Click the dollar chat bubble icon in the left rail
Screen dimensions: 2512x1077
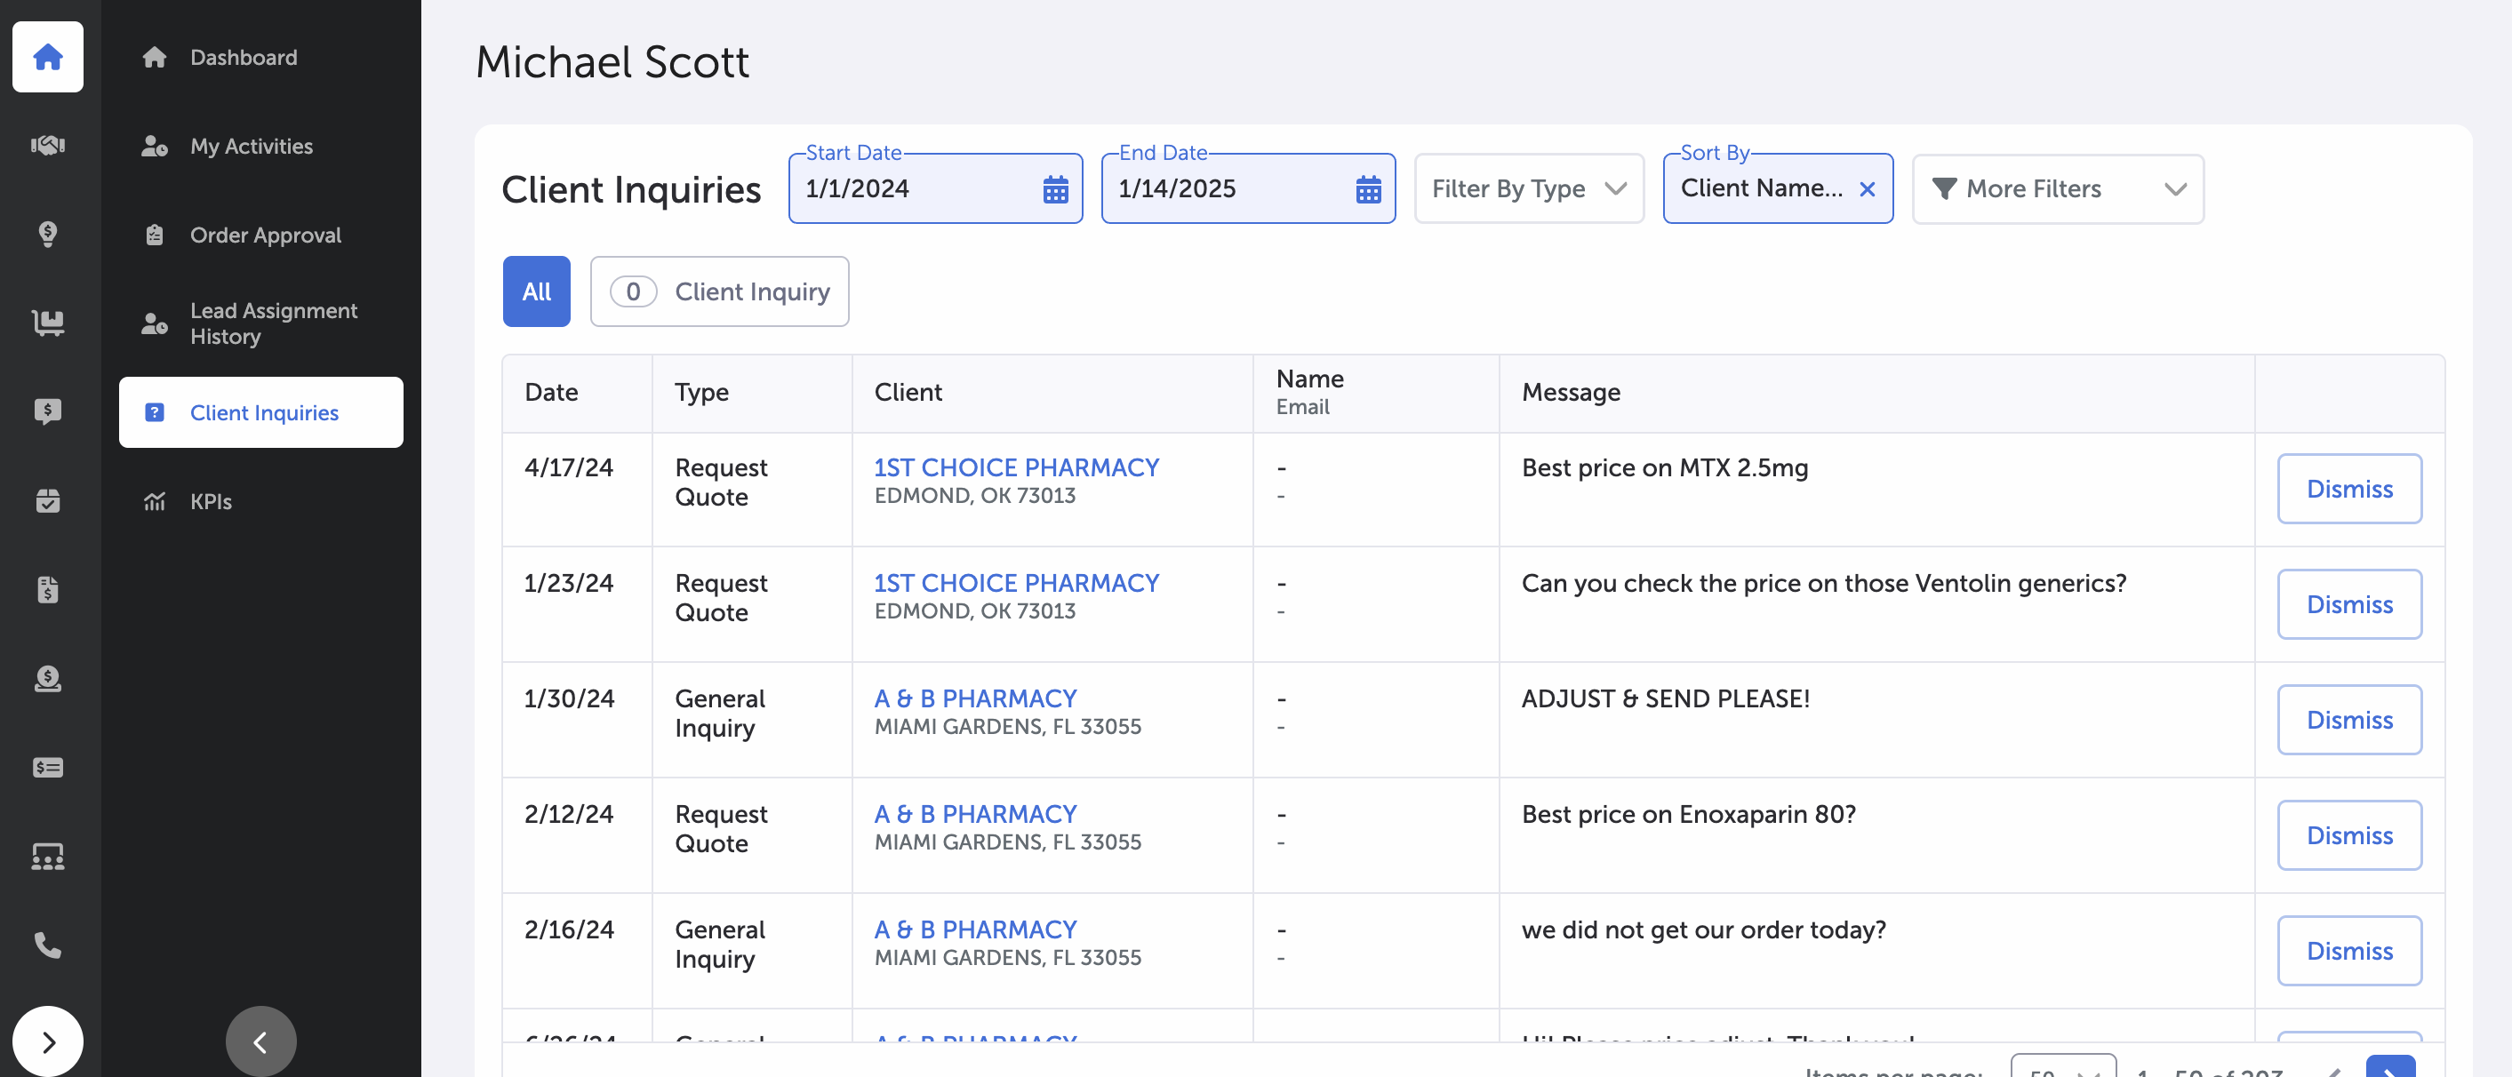48,411
